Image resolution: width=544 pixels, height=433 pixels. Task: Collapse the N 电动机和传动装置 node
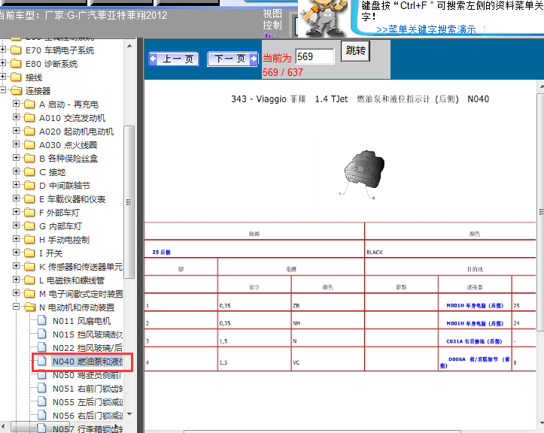16,307
